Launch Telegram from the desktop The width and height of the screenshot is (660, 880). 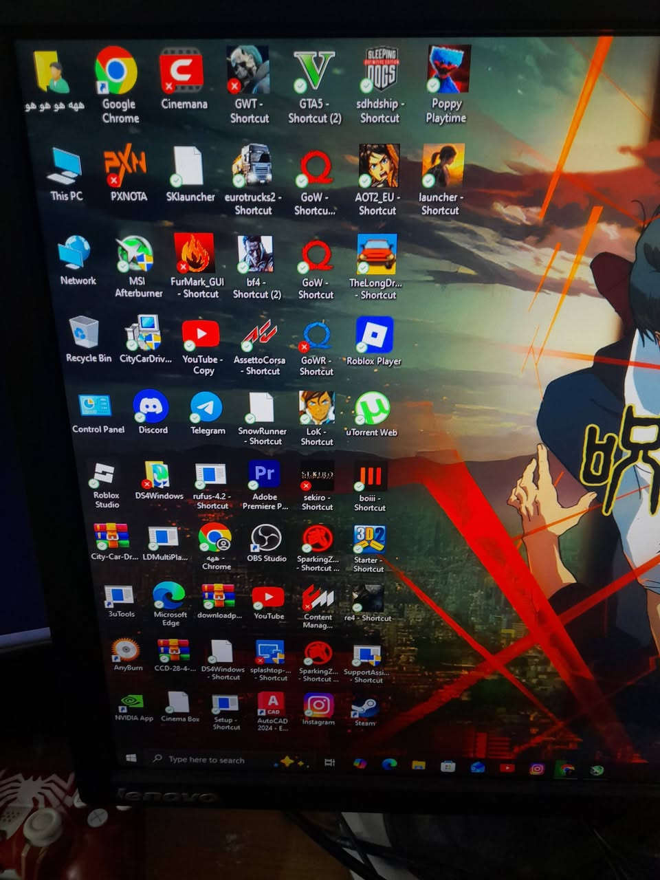pos(206,408)
